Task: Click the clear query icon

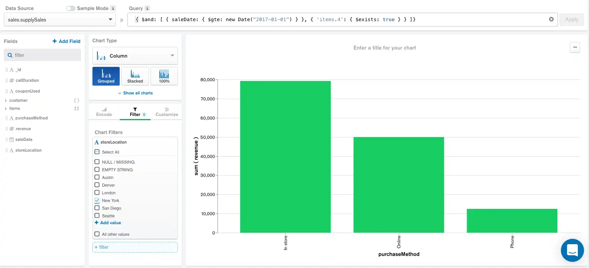Action: tap(551, 19)
